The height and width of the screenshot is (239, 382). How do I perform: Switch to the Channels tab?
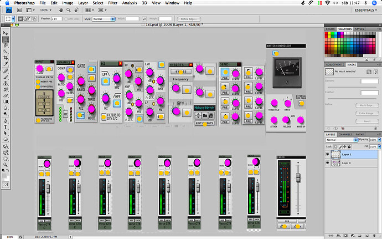tap(345, 135)
